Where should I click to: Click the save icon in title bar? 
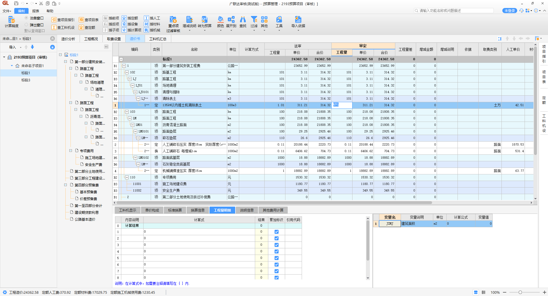pos(16,3)
